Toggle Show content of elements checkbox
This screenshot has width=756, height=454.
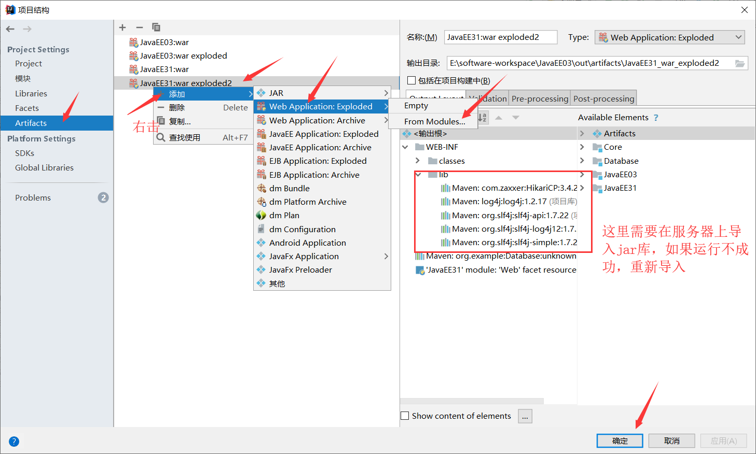click(405, 416)
